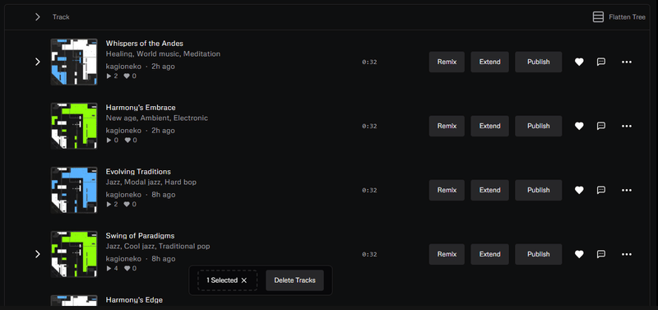Click kagioneko under Evolving Traditions
The image size is (658, 310).
(x=123, y=195)
